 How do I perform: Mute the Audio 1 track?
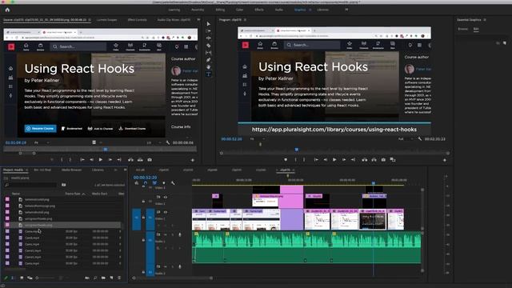166,234
